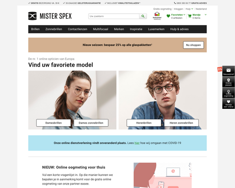The height and width of the screenshot is (188, 235).
Task: Expand the Mandje dropdown chevron
Action: [x=205, y=15]
